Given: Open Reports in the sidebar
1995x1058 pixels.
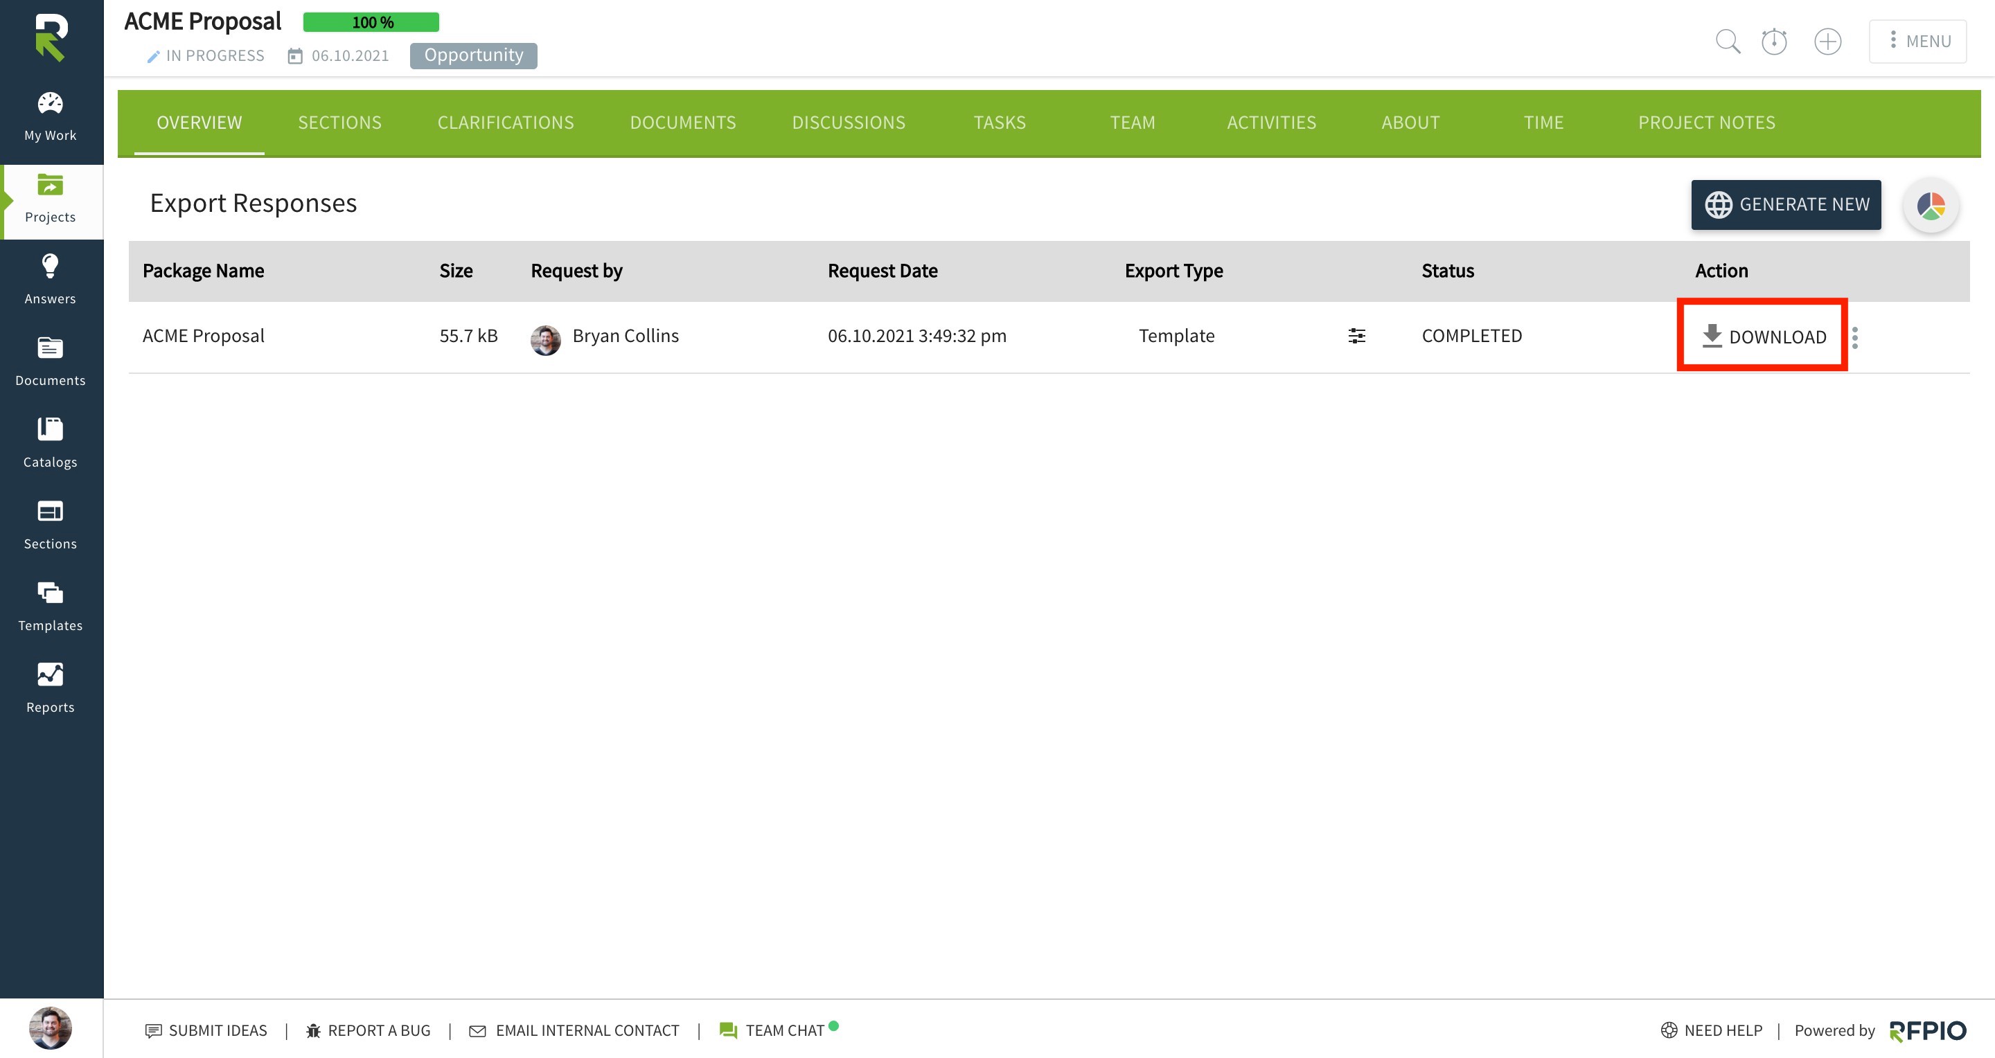Looking at the screenshot, I should click(x=51, y=690).
